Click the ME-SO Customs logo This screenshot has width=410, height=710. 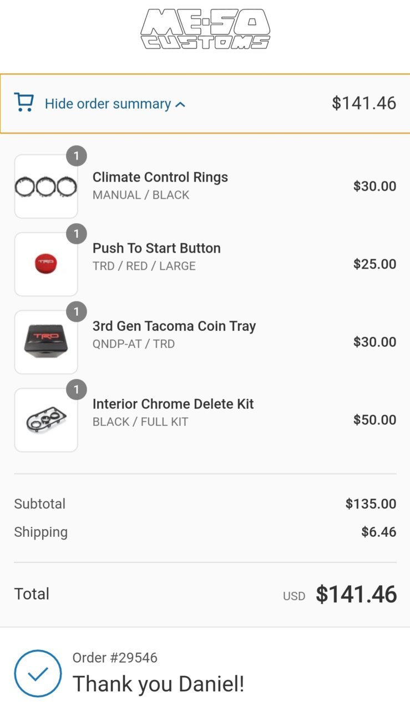pyautogui.click(x=205, y=29)
